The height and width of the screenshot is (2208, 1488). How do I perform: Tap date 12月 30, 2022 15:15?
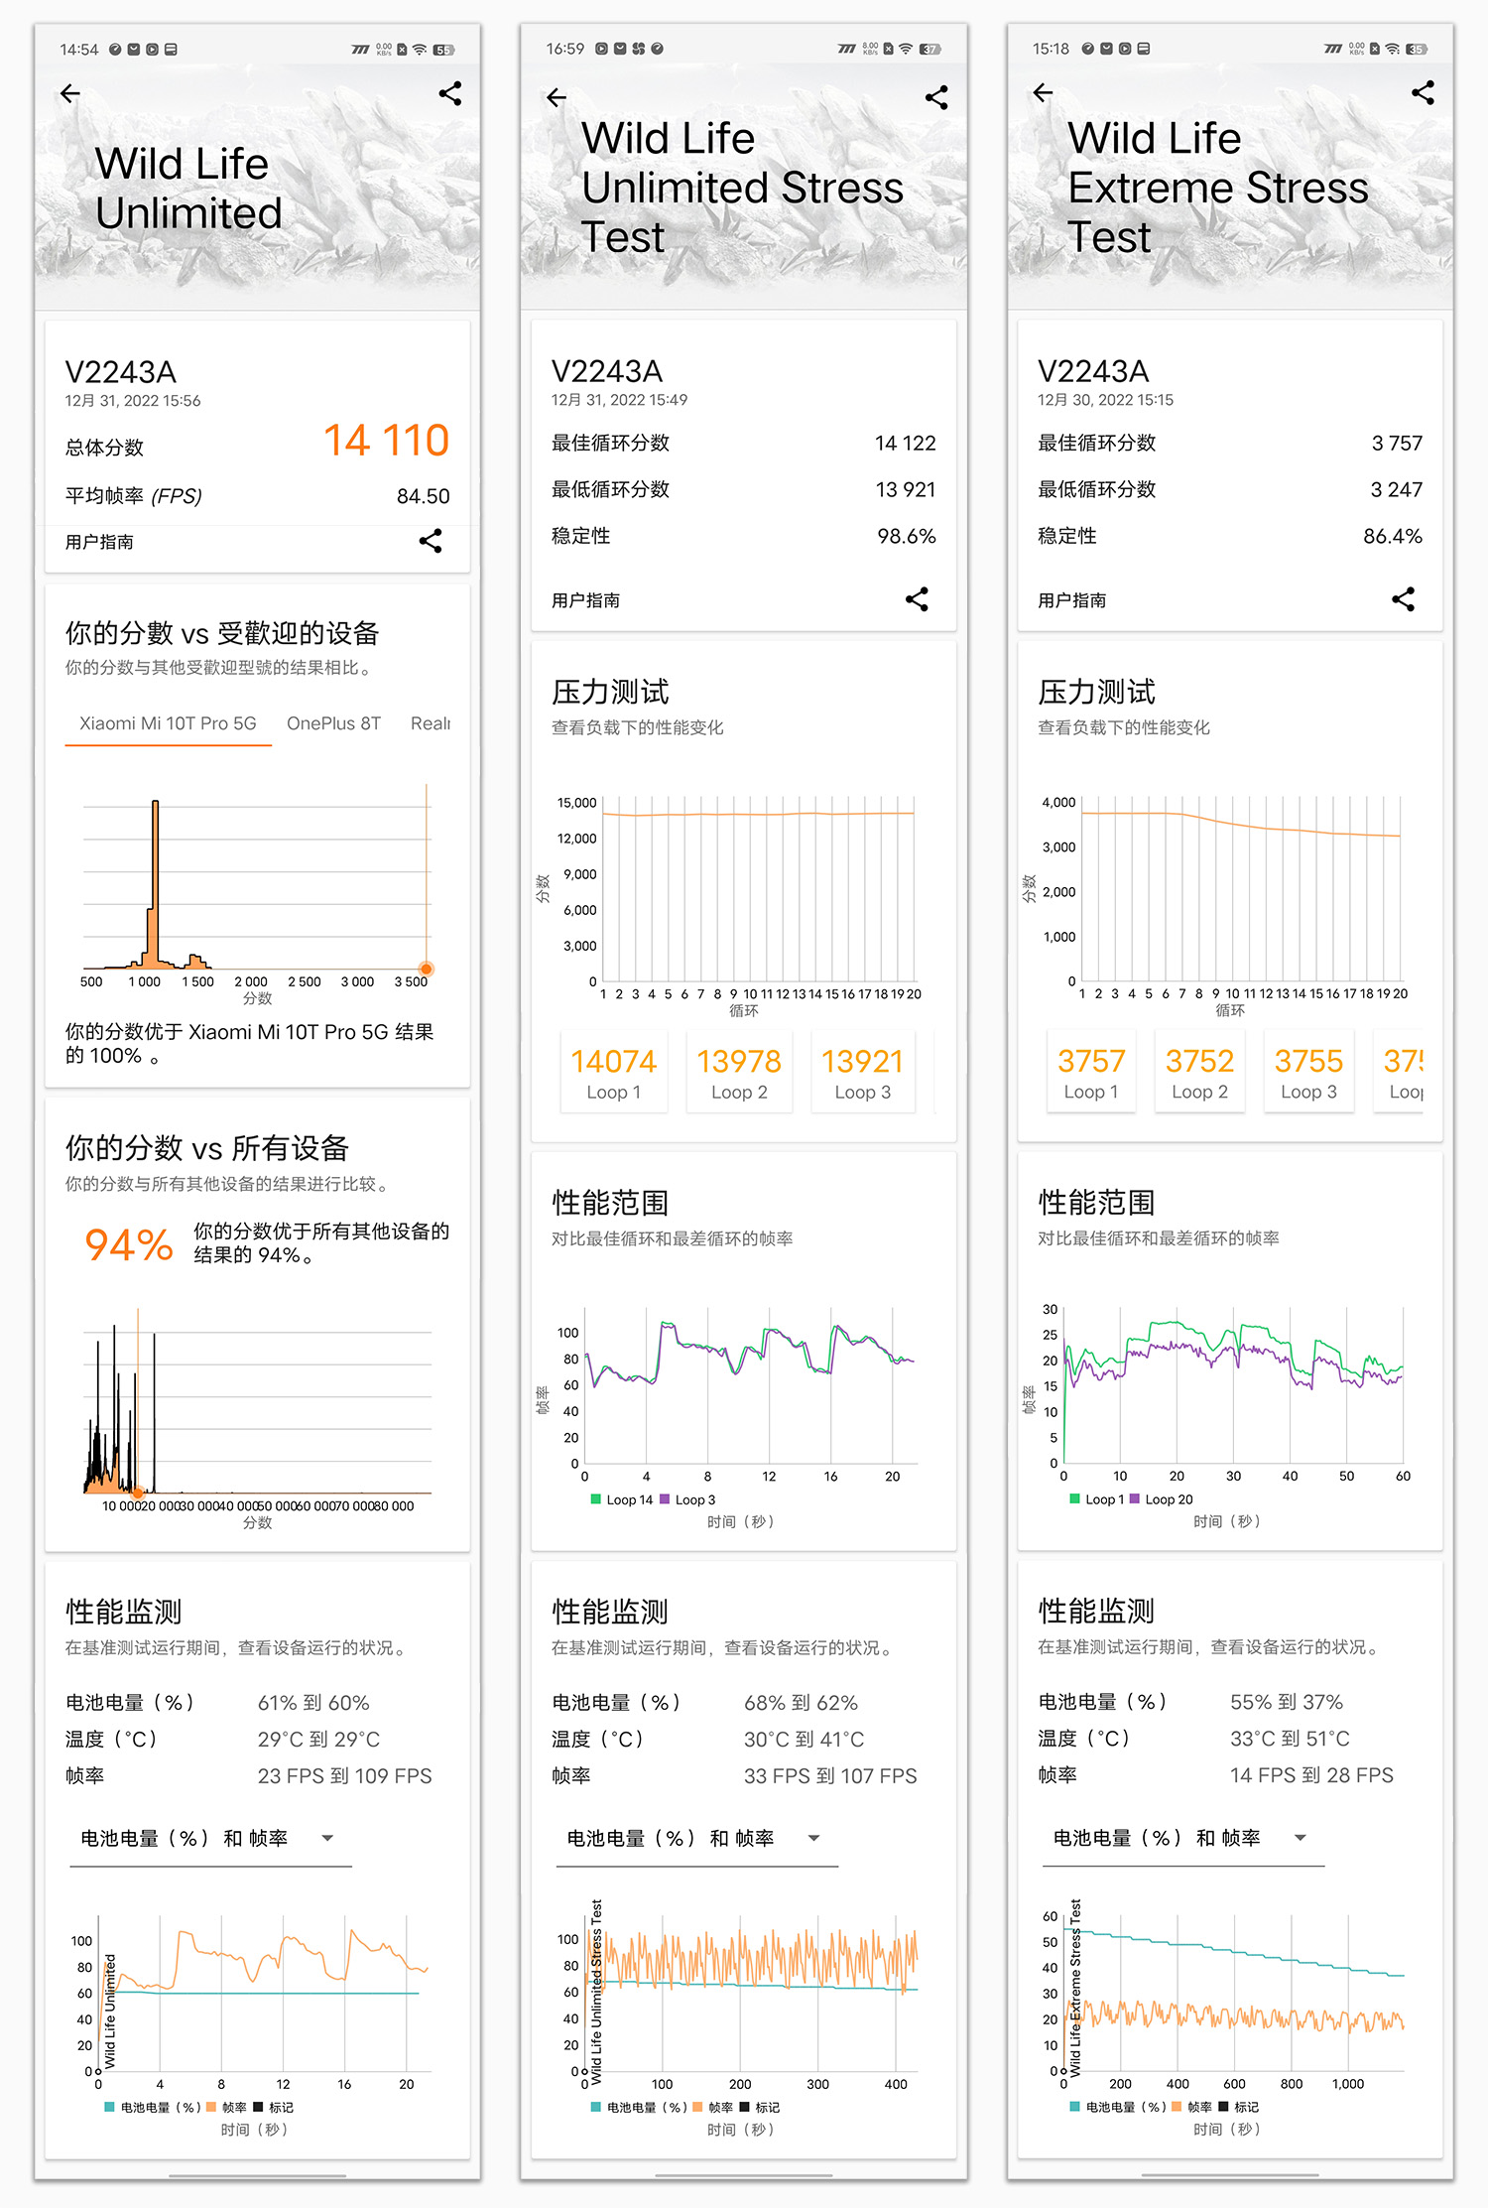click(x=1105, y=400)
